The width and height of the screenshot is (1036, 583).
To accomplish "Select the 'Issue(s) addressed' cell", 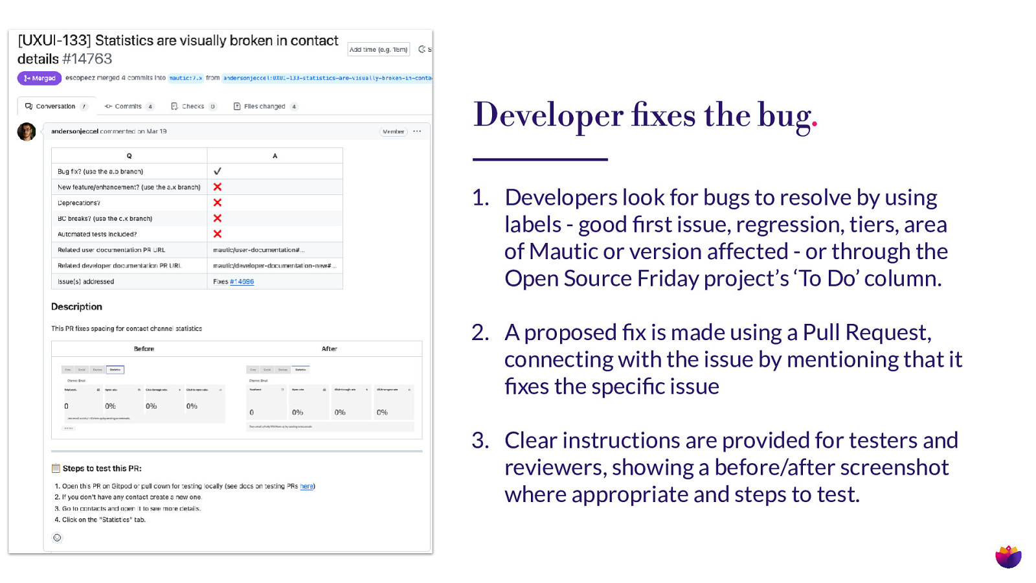I will point(129,282).
